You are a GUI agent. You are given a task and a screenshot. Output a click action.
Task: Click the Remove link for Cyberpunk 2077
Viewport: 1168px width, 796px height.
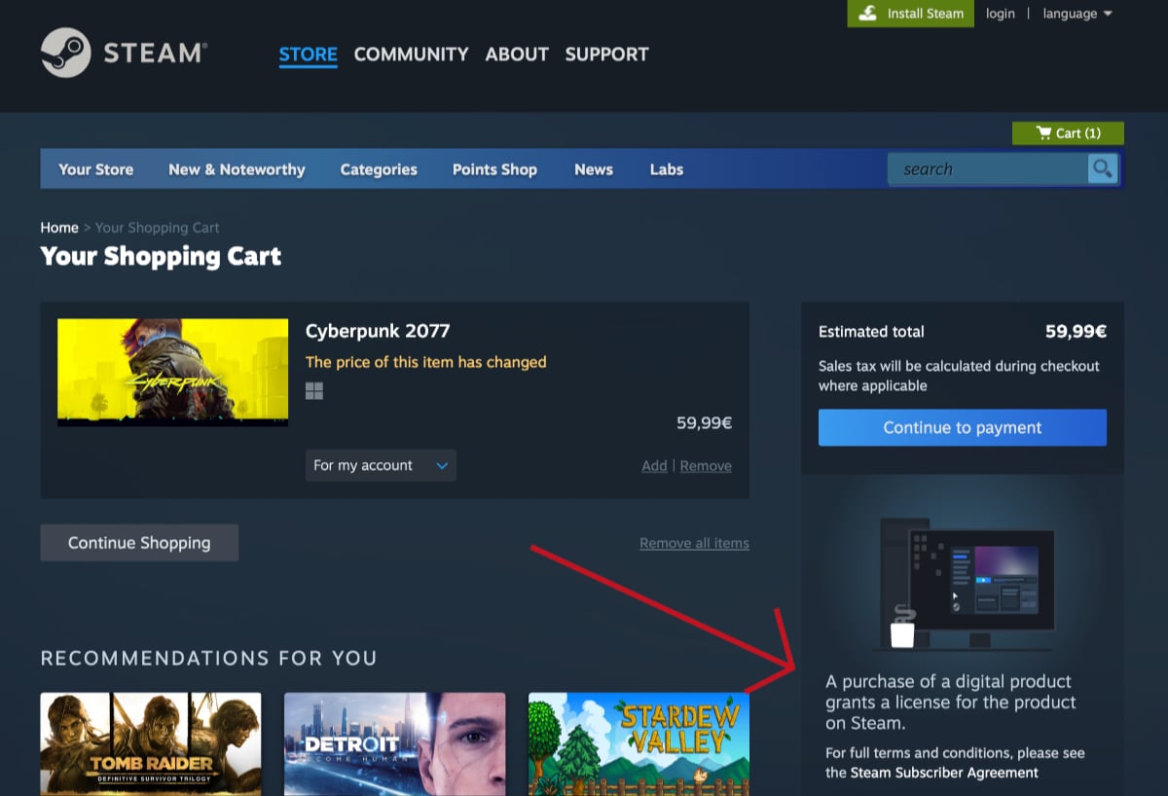706,466
